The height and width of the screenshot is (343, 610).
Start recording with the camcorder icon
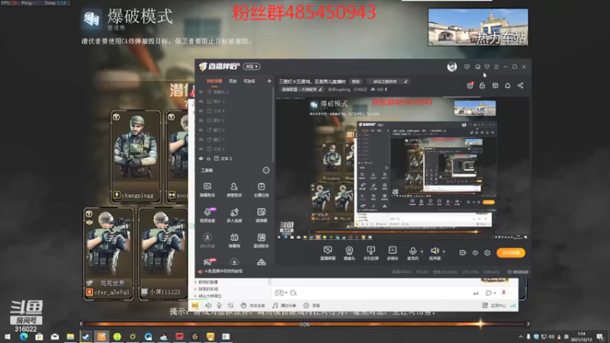(x=463, y=253)
